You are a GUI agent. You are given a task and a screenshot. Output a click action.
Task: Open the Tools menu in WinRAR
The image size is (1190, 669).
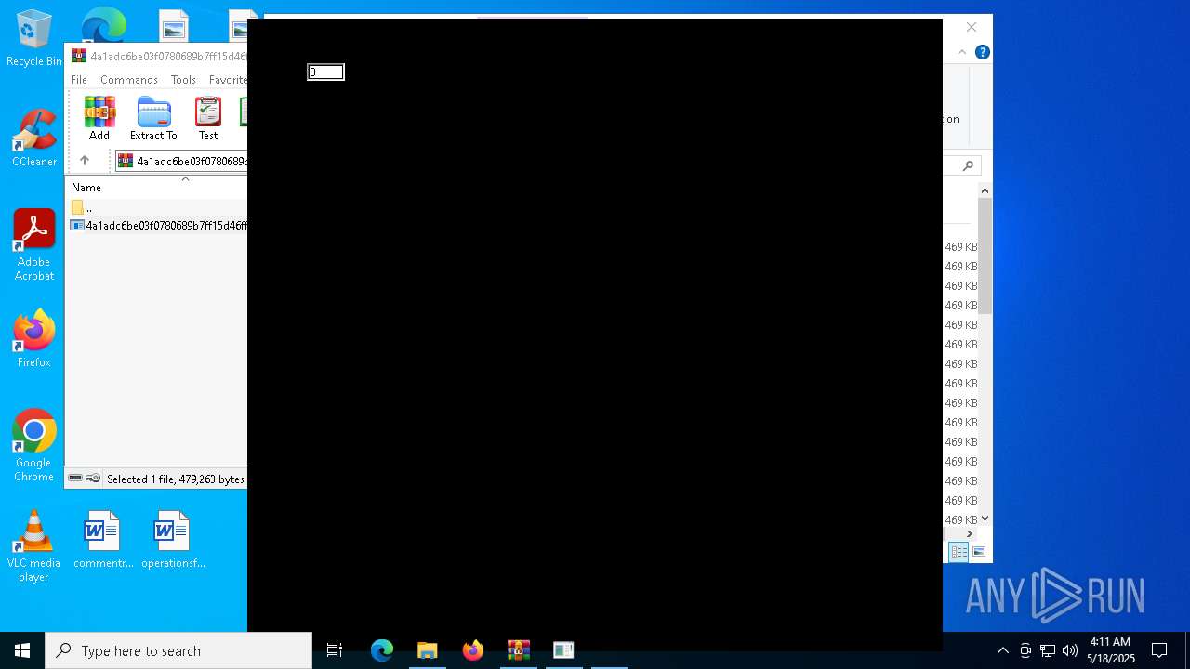pyautogui.click(x=183, y=80)
